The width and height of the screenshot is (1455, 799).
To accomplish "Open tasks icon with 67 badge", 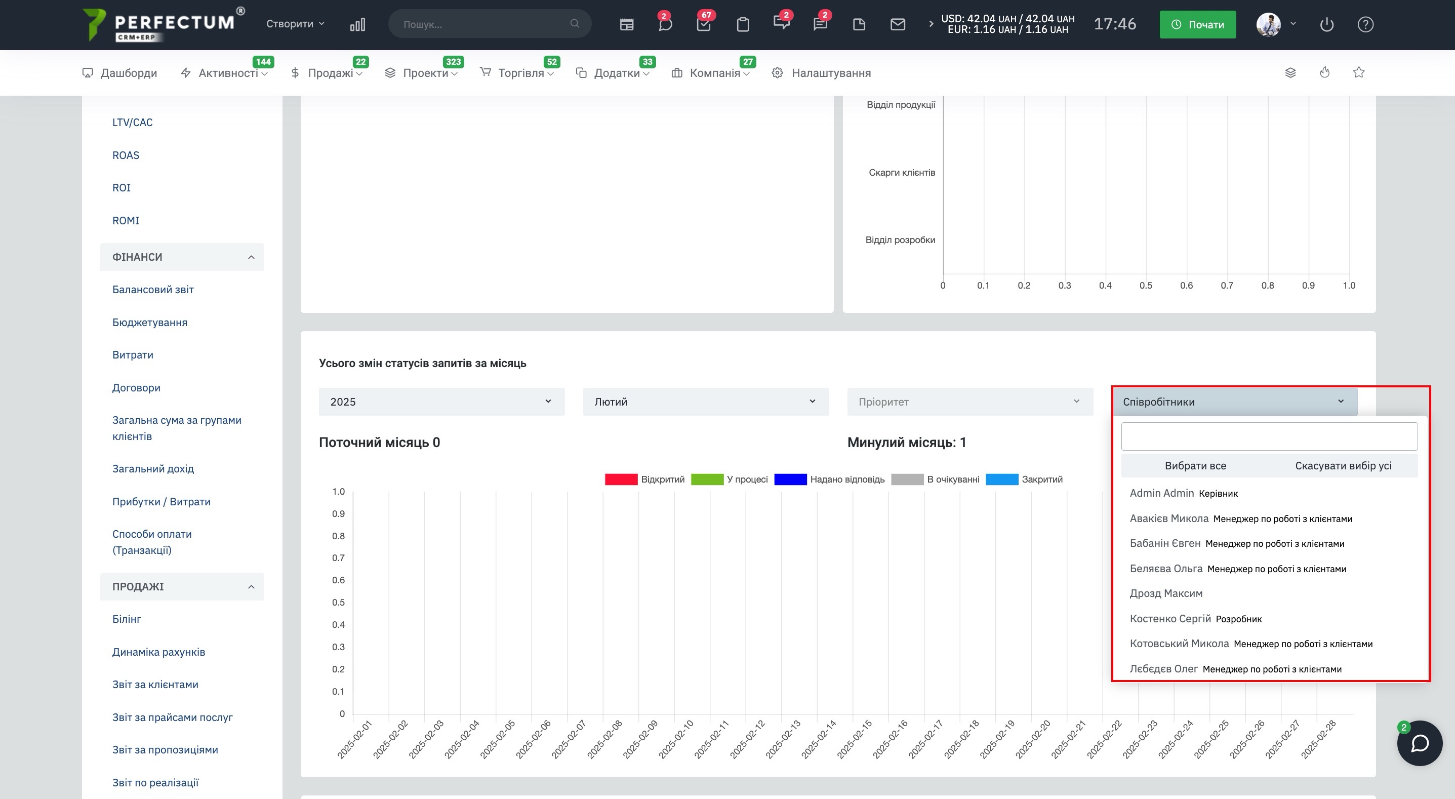I will 704,24.
